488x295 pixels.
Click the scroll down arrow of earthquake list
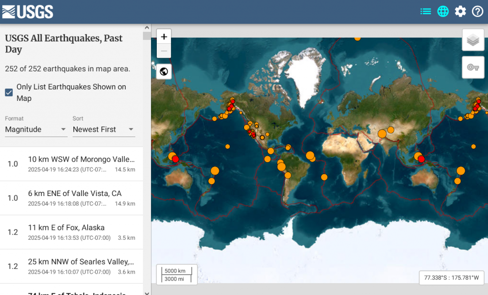[147, 293]
